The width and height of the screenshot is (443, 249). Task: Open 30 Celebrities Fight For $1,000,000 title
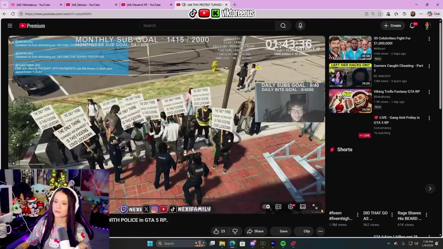click(392, 41)
